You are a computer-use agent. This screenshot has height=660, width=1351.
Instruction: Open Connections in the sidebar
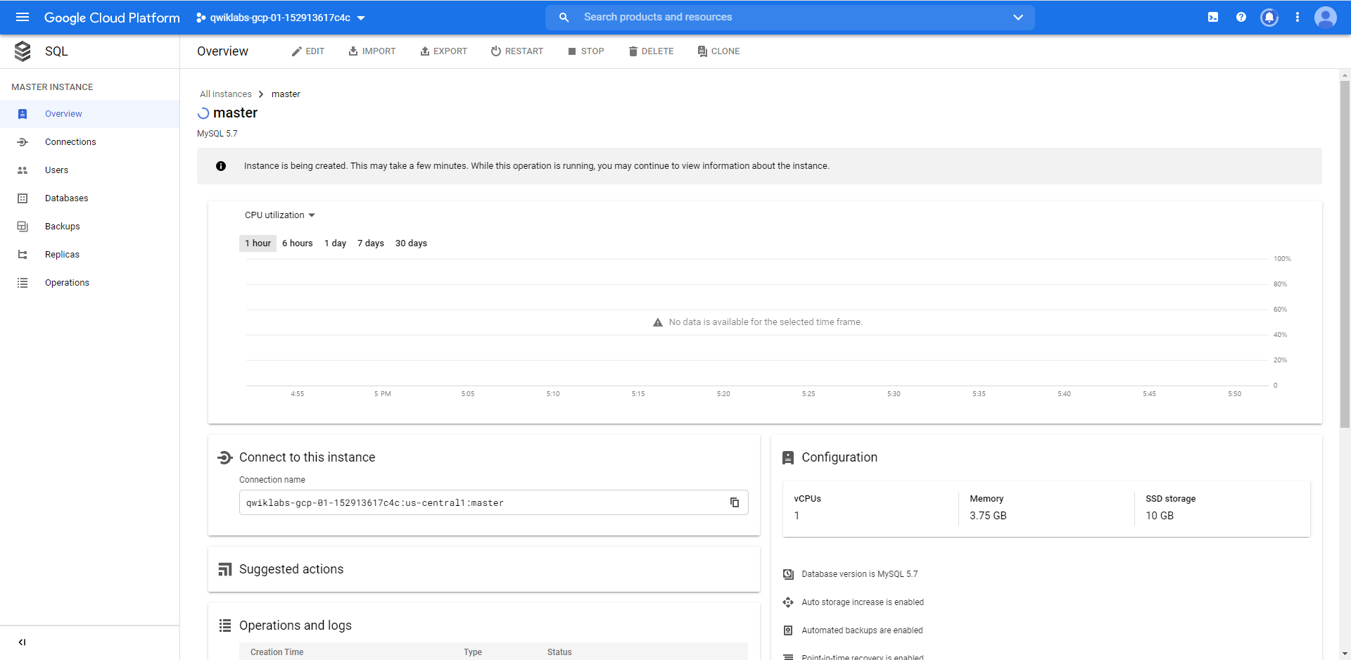(x=89, y=142)
